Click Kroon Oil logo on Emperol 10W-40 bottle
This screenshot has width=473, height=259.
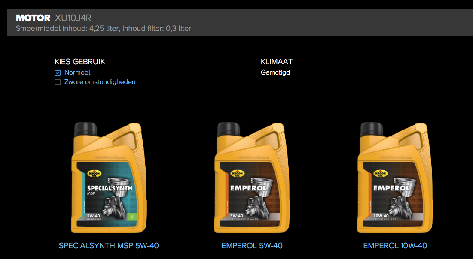(x=380, y=174)
